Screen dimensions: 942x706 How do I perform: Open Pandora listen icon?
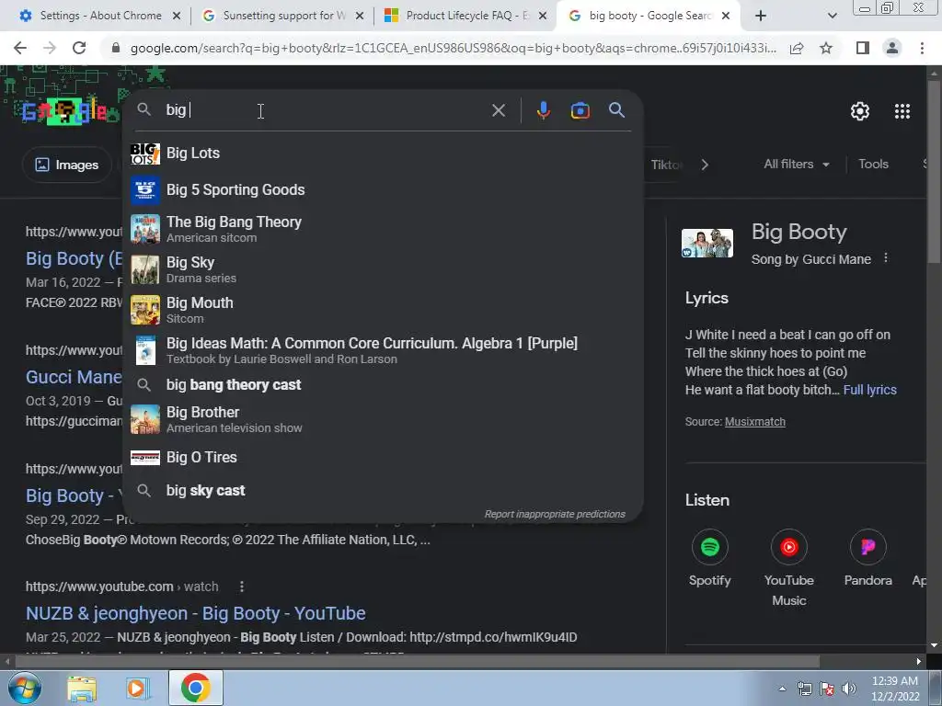click(x=867, y=547)
